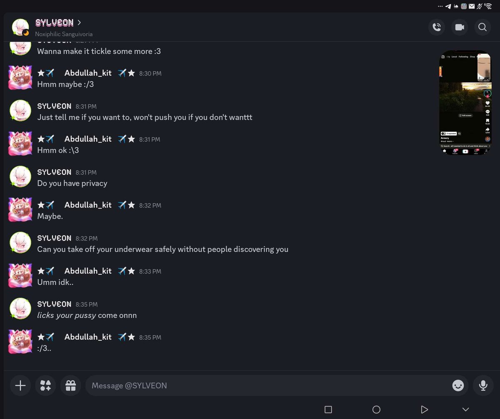Click the SYLVEON avatar on the 8:35 PM message
This screenshot has height=419, width=500.
click(20, 308)
